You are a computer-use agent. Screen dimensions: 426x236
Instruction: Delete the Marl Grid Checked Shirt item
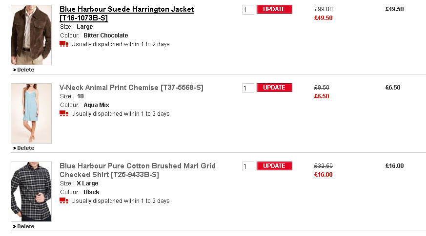point(25,226)
